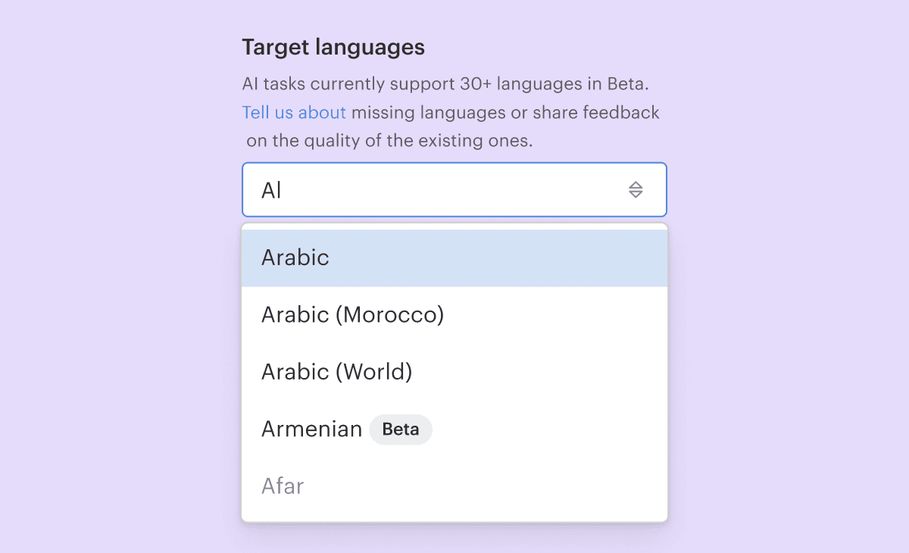
Task: Click "on the quality of the existing ones" text
Action: 389,141
